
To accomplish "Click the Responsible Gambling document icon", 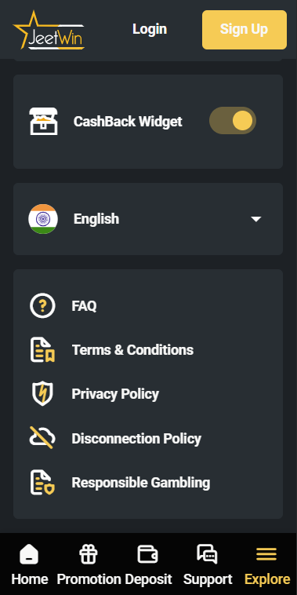I will point(42,482).
